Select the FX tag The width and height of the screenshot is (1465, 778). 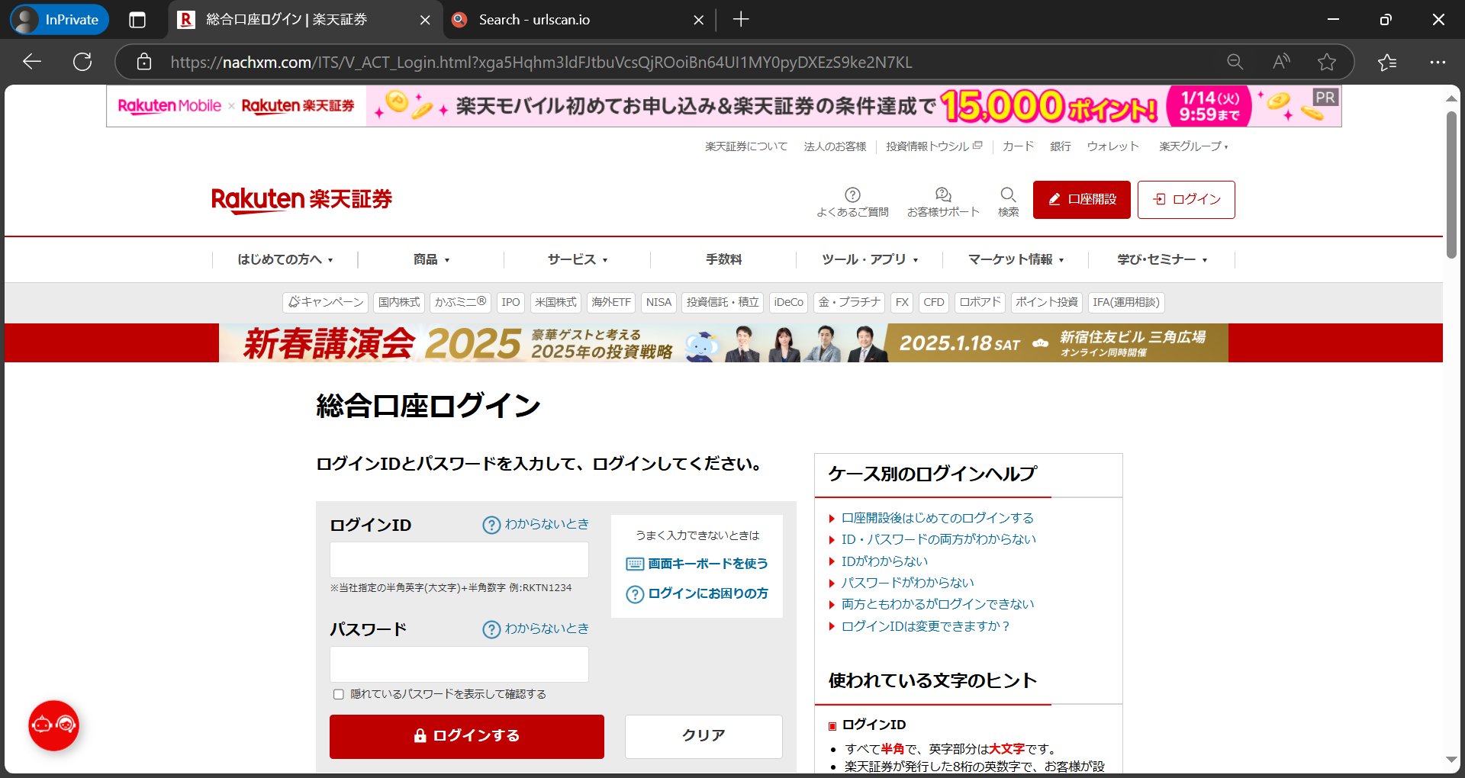pos(902,302)
